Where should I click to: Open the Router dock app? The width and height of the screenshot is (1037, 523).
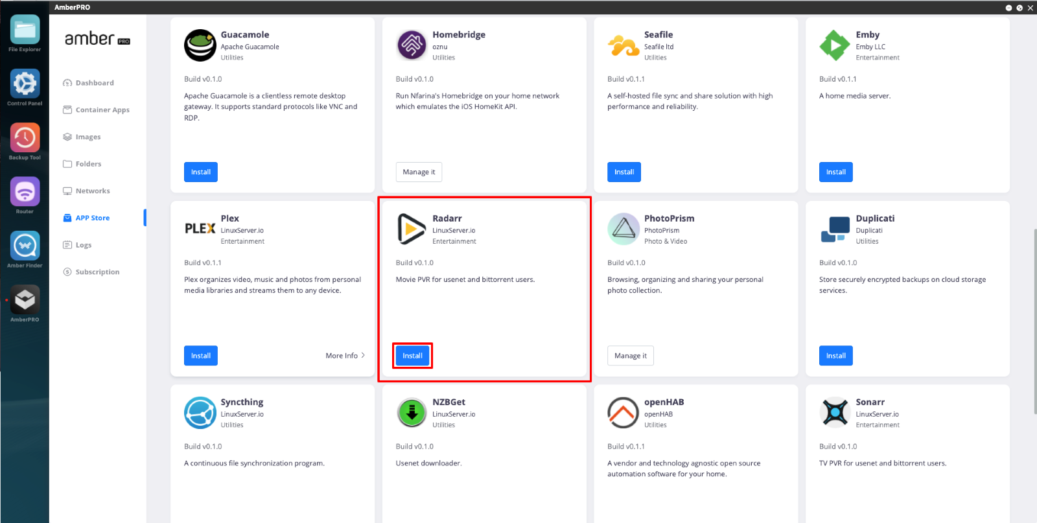[25, 192]
